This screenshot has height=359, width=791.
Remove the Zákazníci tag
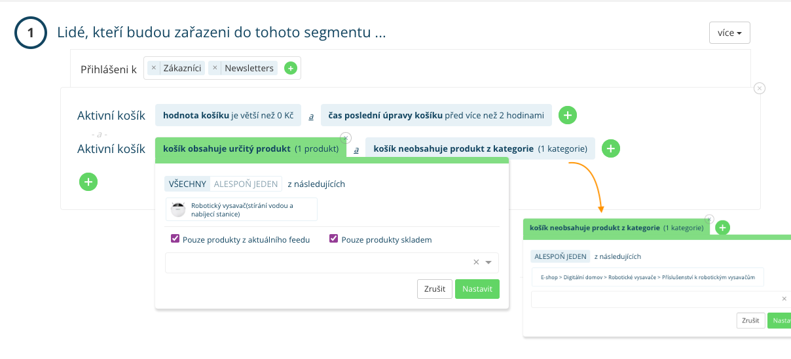pos(154,68)
